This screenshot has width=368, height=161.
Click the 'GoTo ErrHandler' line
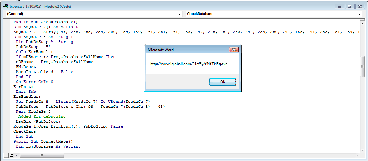(x=35, y=52)
